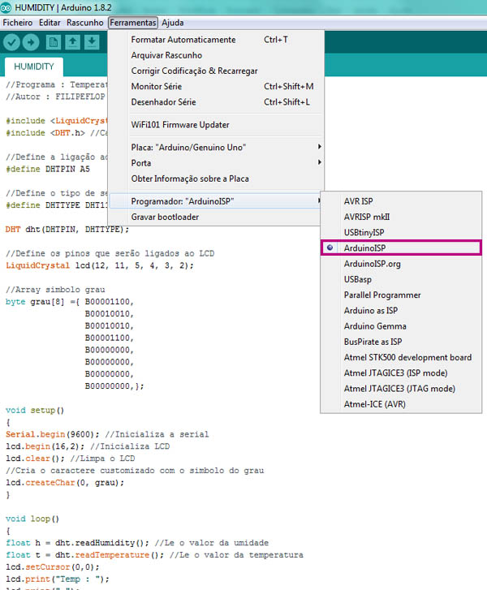Screen dimensions: 487x590
Task: Choose USBasp programmer
Action: [401, 279]
